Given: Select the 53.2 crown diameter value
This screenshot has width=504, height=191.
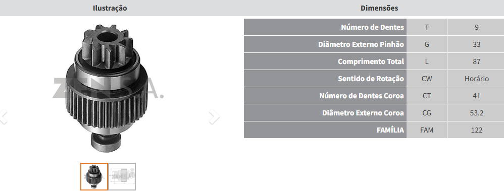Looking at the screenshot, I should 476,113.
